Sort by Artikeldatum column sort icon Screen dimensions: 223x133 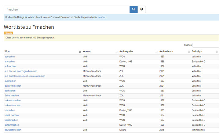(189, 52)
